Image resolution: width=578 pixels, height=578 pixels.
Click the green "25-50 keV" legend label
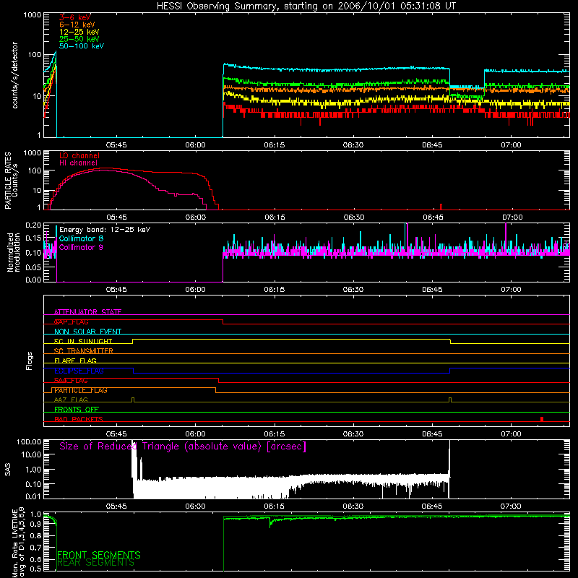click(x=79, y=39)
